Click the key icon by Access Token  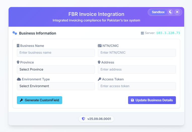coord(99,79)
